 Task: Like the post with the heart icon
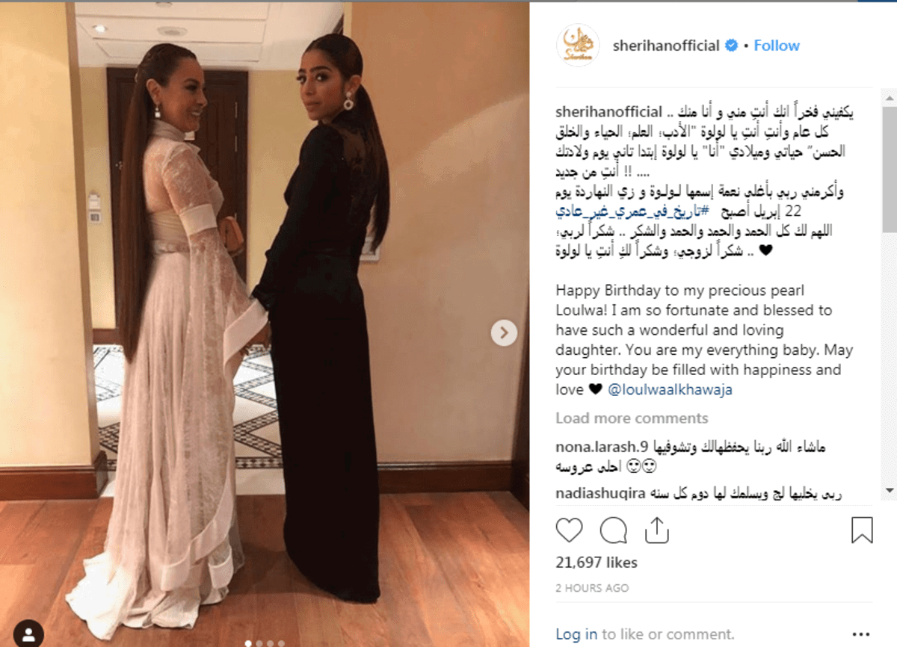tap(569, 530)
